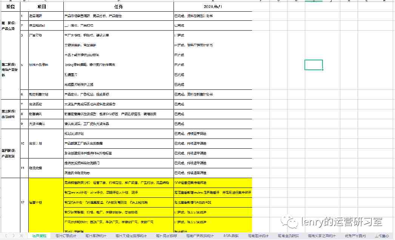Jump to the last sheet tab arrow
The image size is (395, 240).
click(x=21, y=236)
